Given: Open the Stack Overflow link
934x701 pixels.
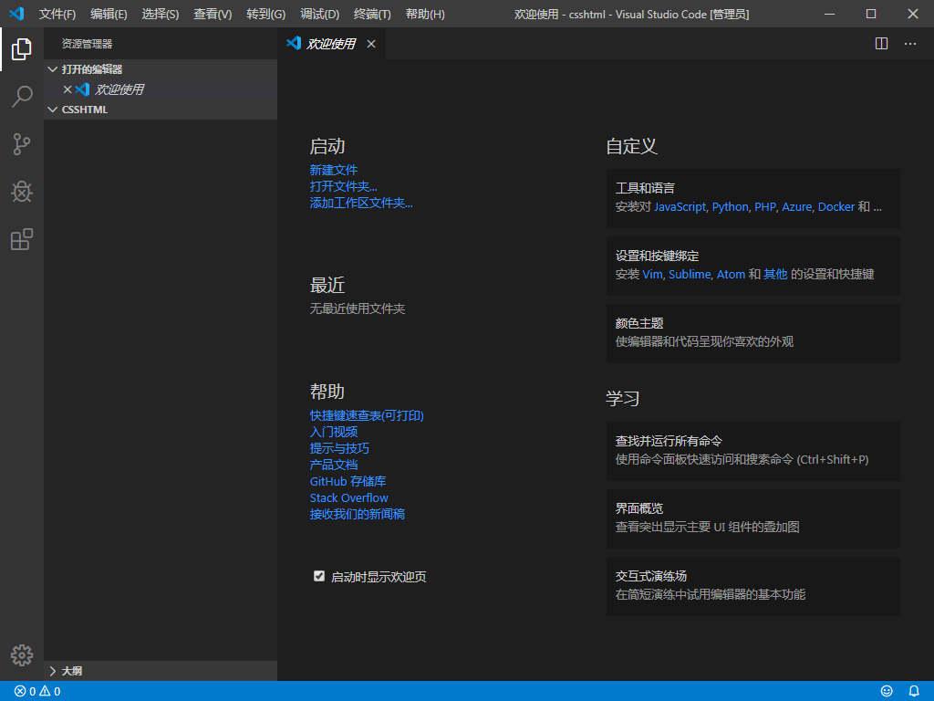Looking at the screenshot, I should 349,497.
